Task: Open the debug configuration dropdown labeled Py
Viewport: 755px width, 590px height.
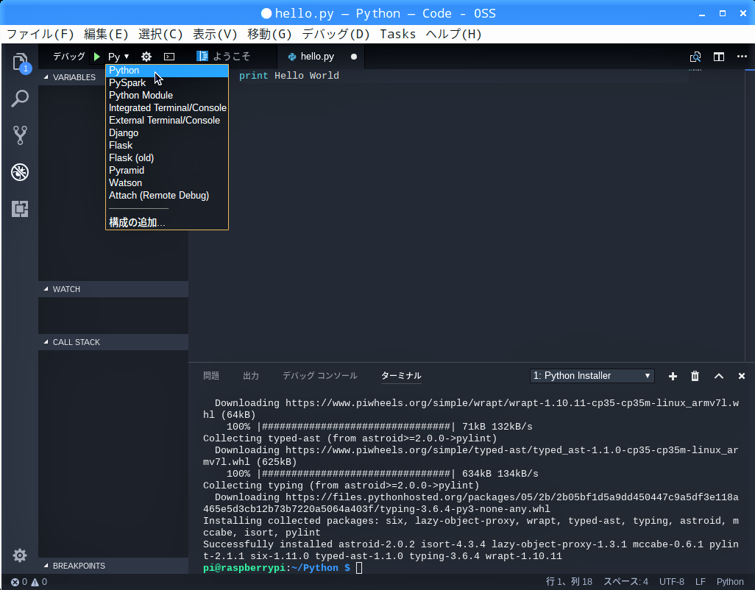Action: [x=118, y=57]
